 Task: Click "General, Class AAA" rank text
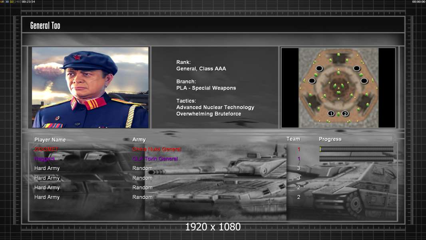pyautogui.click(x=201, y=69)
